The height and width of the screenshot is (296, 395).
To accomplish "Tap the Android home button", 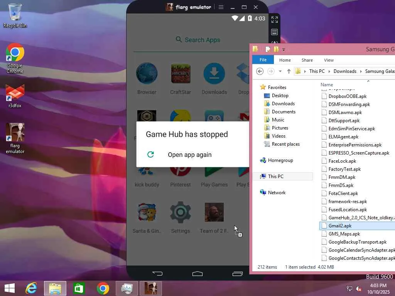I will [197, 273].
